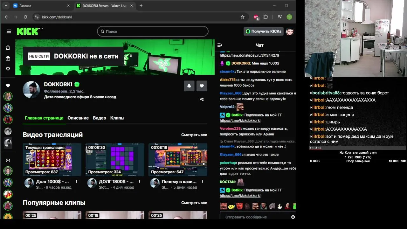Enable notifications with the bell button

189,86
